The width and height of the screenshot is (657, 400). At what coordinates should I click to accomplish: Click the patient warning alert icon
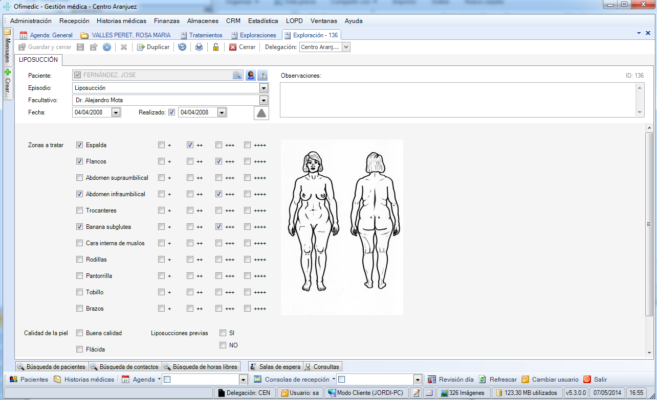point(262,75)
